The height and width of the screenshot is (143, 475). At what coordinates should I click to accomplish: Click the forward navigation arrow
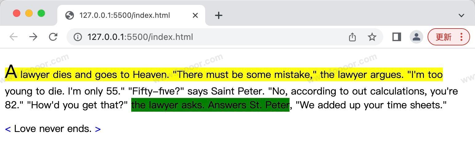[x=33, y=37]
